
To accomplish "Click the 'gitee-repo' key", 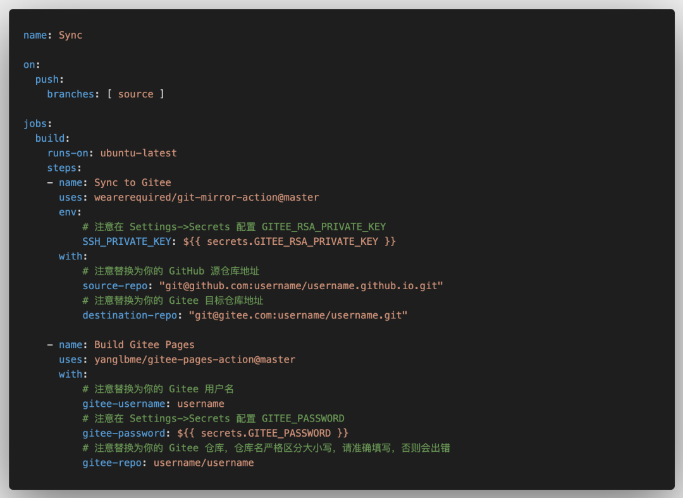I will [x=112, y=463].
